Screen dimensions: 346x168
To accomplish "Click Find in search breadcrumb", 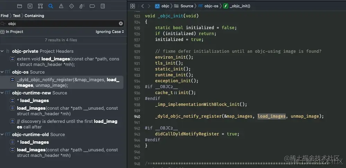I will [5, 16].
